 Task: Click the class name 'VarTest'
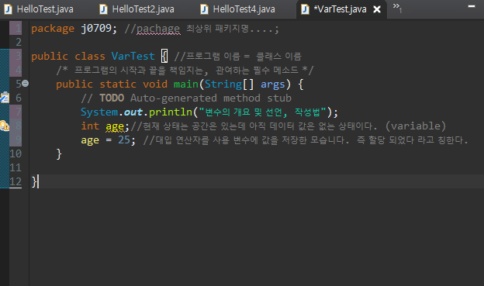pos(133,56)
